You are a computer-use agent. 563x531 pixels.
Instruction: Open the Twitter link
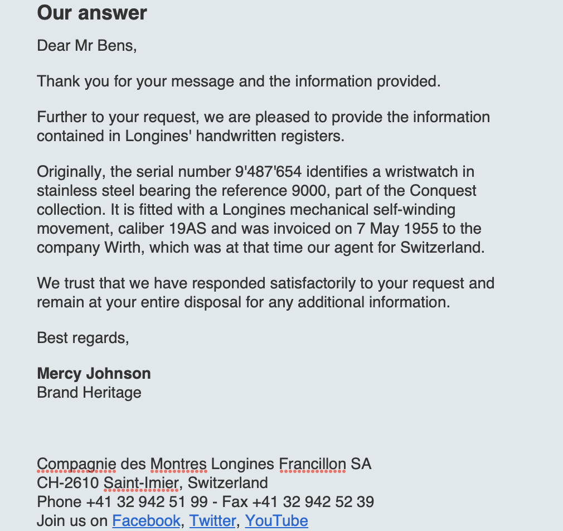(212, 521)
